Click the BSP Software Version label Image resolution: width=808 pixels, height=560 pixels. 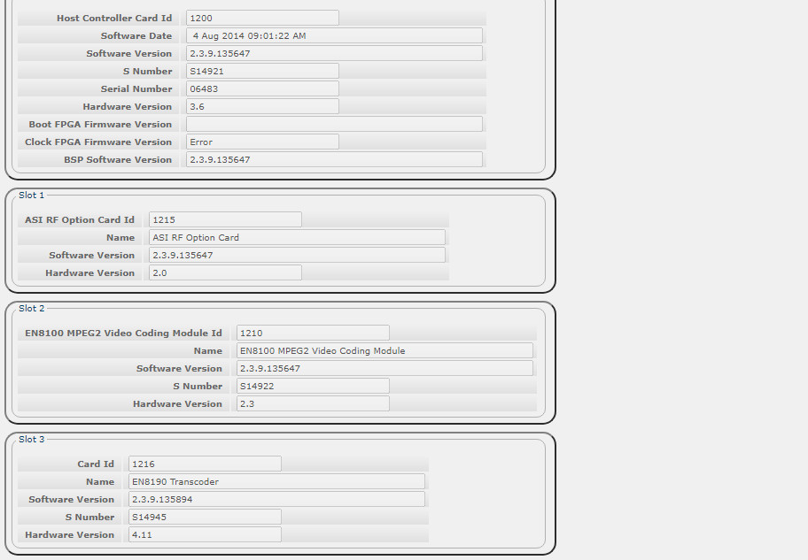tap(118, 159)
